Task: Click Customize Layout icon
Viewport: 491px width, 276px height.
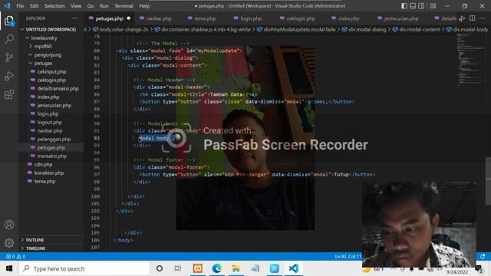Action: coord(433,6)
